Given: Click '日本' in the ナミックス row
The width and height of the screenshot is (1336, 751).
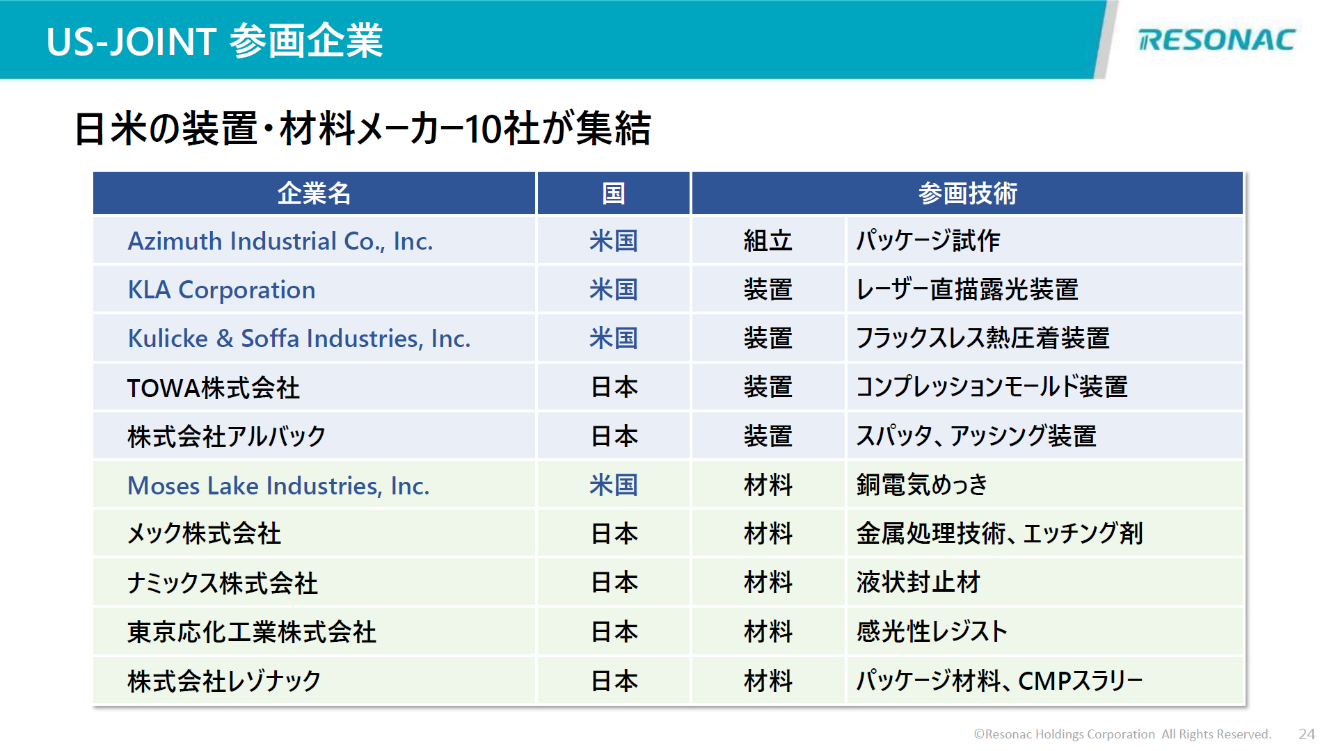Looking at the screenshot, I should [x=614, y=583].
